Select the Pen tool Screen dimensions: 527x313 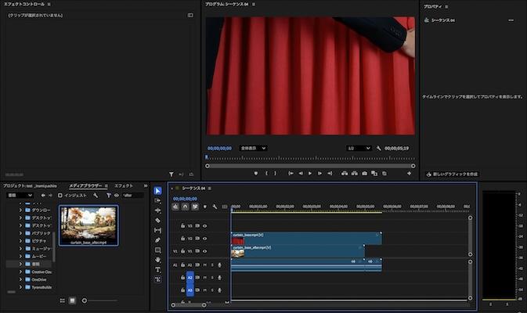158,239
